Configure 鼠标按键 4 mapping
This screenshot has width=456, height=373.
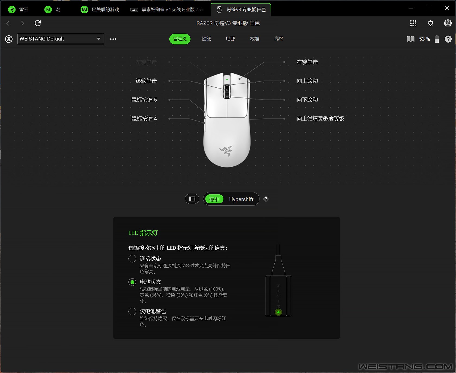pos(144,119)
